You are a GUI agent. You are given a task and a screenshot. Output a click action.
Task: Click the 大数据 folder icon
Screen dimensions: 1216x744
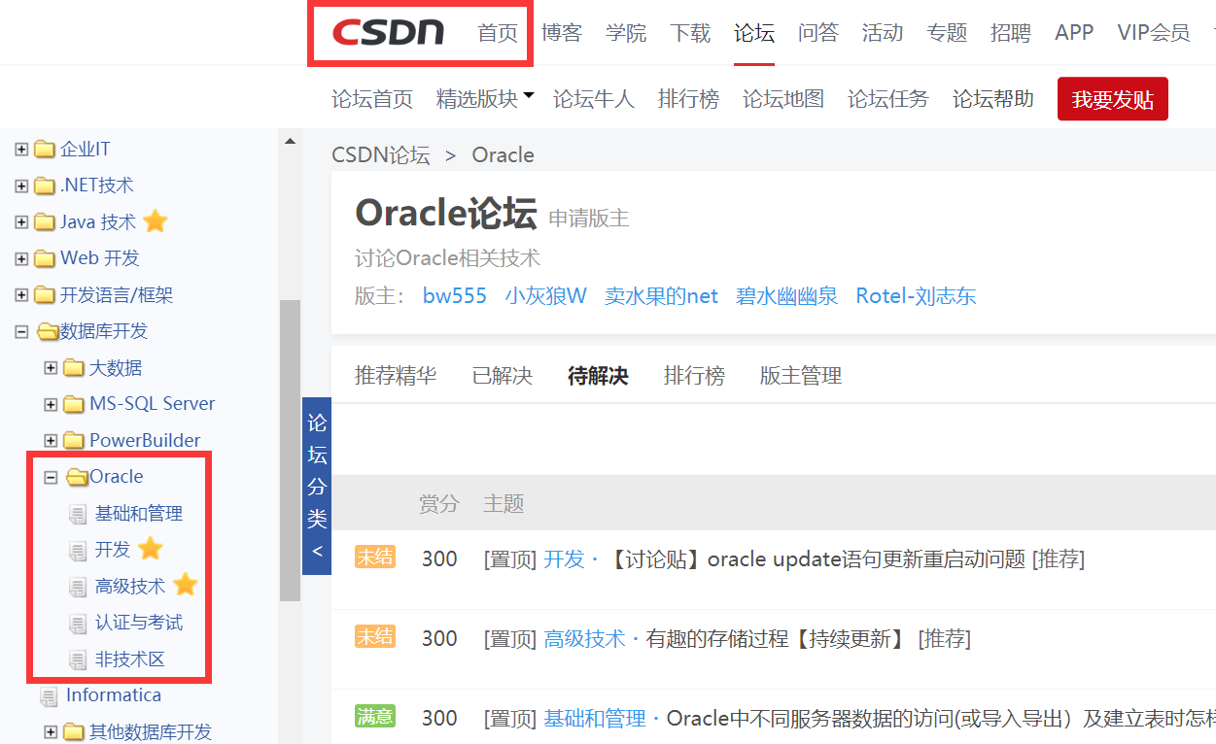74,368
